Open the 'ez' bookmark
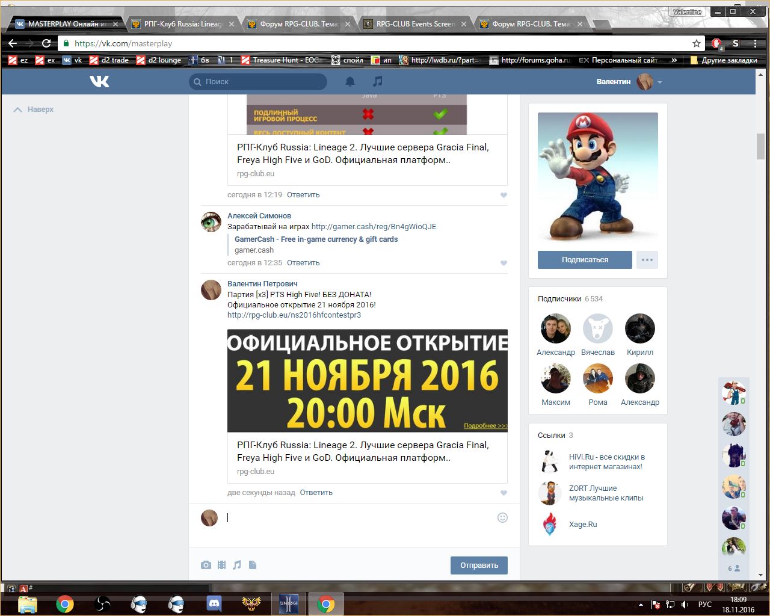 coord(18,60)
